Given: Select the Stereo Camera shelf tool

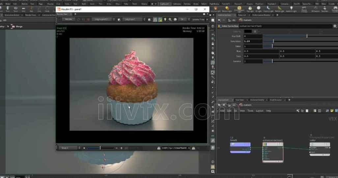Looking at the screenshot, I should (x=304, y=9).
